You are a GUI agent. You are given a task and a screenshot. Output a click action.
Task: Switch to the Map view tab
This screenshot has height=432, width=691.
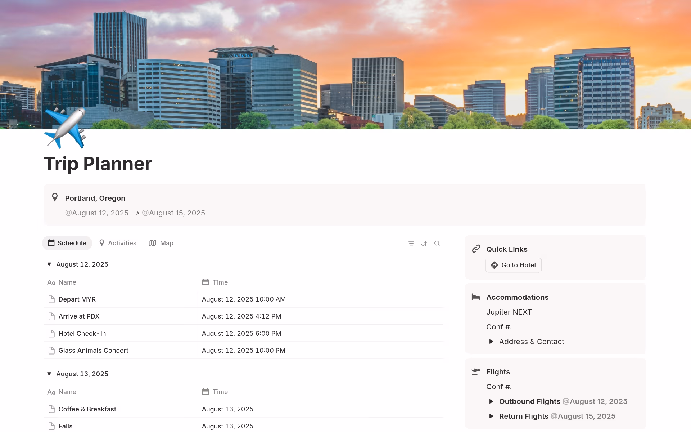pos(161,243)
